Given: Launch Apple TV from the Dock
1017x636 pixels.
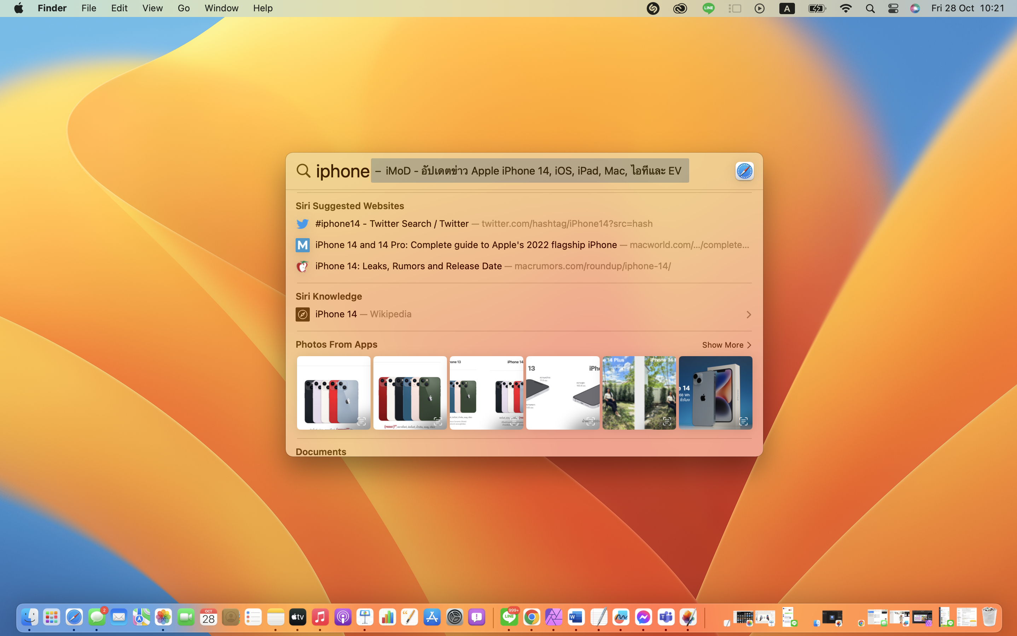Looking at the screenshot, I should (298, 617).
